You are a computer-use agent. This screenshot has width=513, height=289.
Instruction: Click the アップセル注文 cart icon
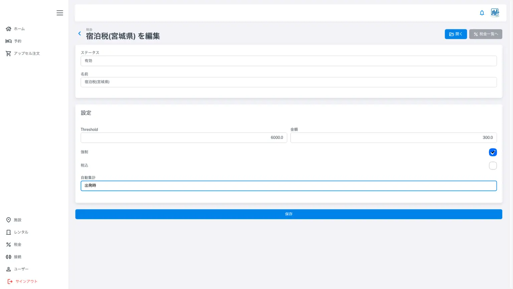click(8, 54)
